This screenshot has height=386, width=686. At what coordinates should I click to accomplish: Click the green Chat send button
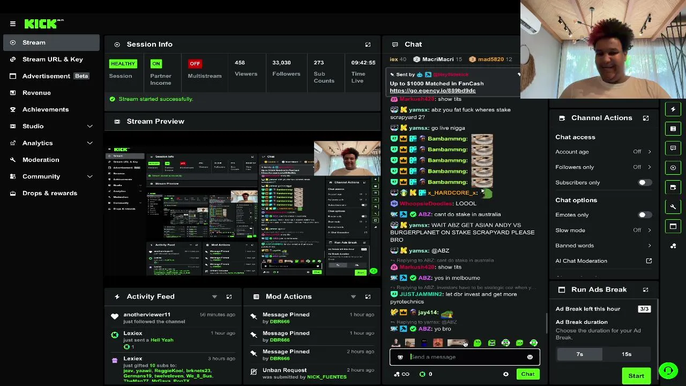(x=528, y=374)
